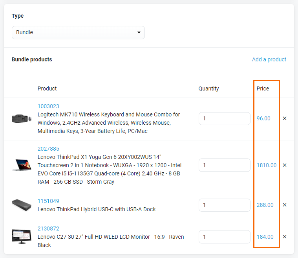
Task: Click the ThinkPad X1 Yoga thumbnail
Action: pyautogui.click(x=22, y=165)
